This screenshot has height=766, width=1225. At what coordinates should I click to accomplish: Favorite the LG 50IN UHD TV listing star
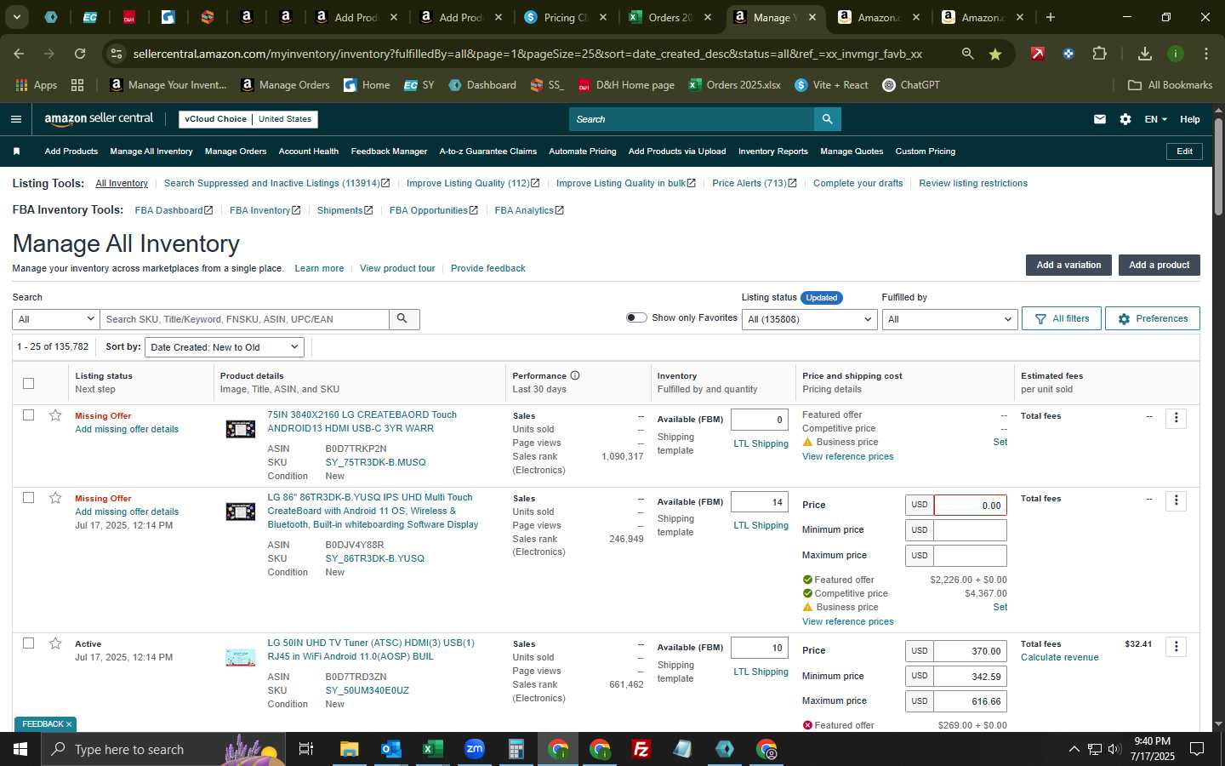[55, 643]
